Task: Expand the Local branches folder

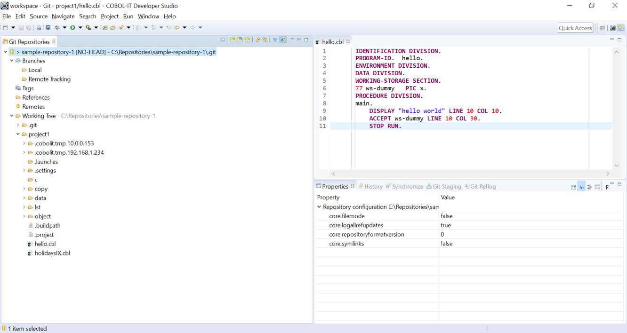Action: (x=35, y=70)
